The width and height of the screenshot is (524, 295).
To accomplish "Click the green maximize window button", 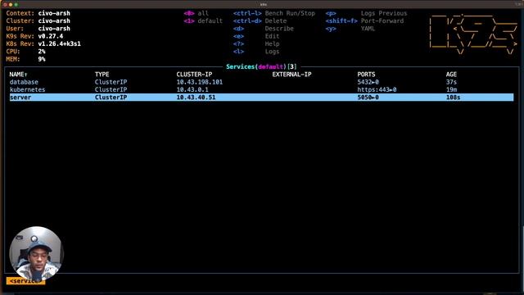I will (16, 4).
